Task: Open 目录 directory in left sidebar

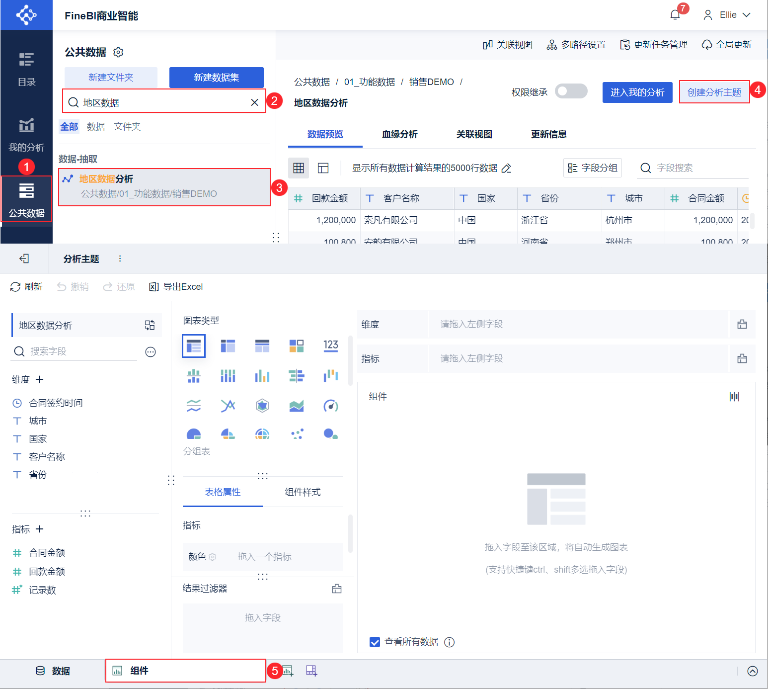Action: (x=26, y=70)
